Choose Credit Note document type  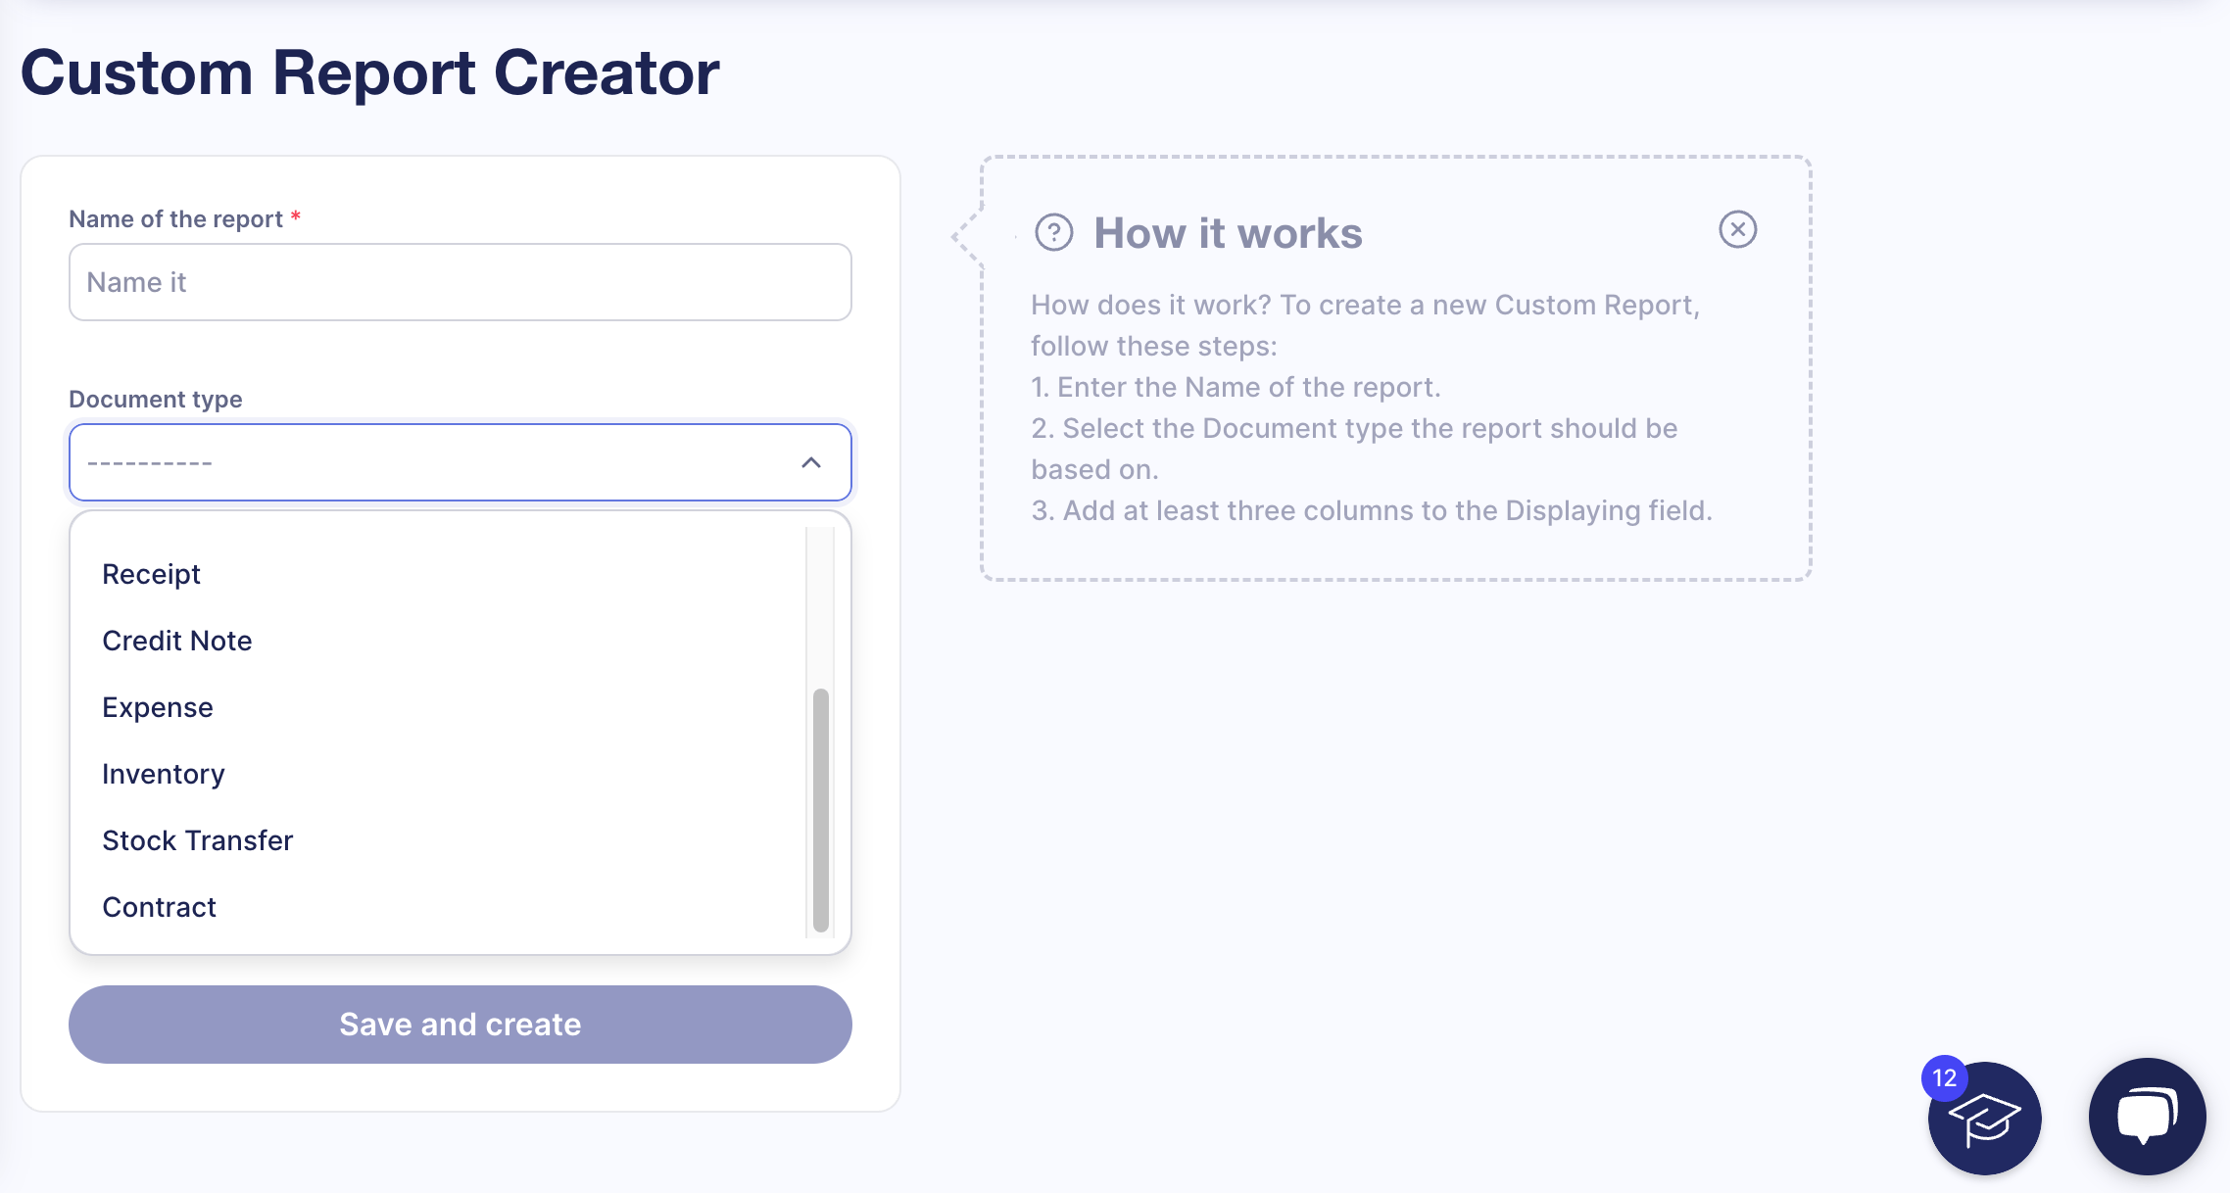[176, 641]
